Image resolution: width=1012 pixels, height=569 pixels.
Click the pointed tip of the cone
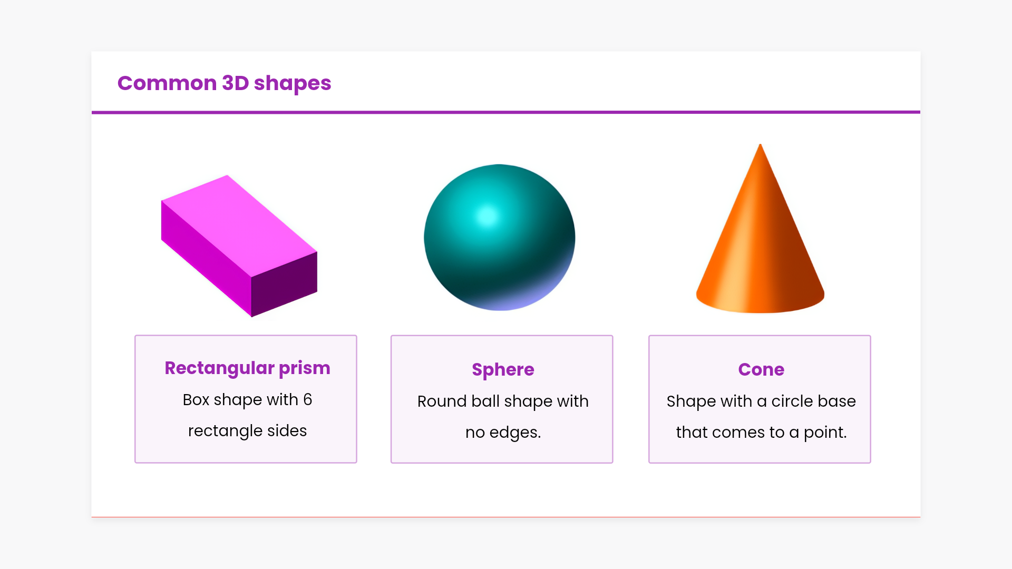point(760,147)
